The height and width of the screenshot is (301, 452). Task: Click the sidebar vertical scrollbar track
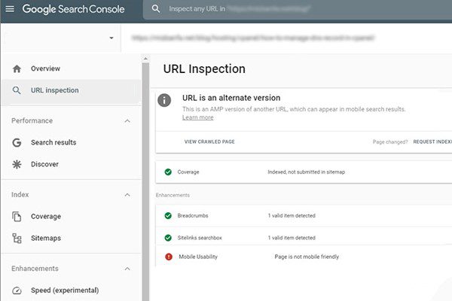point(145,181)
